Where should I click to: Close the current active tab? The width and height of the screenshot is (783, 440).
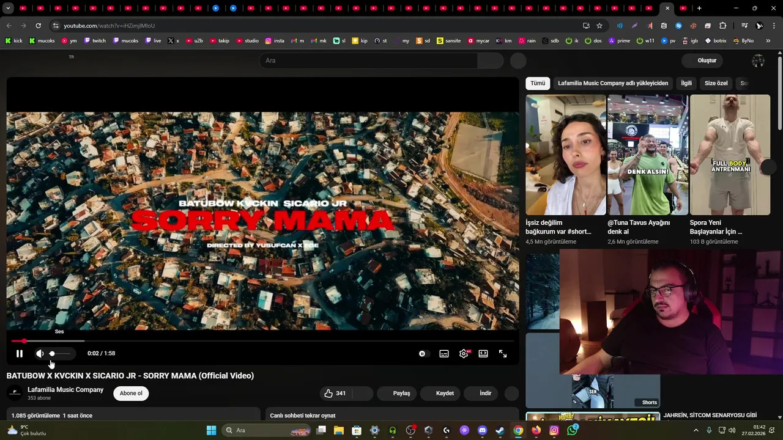(x=667, y=8)
